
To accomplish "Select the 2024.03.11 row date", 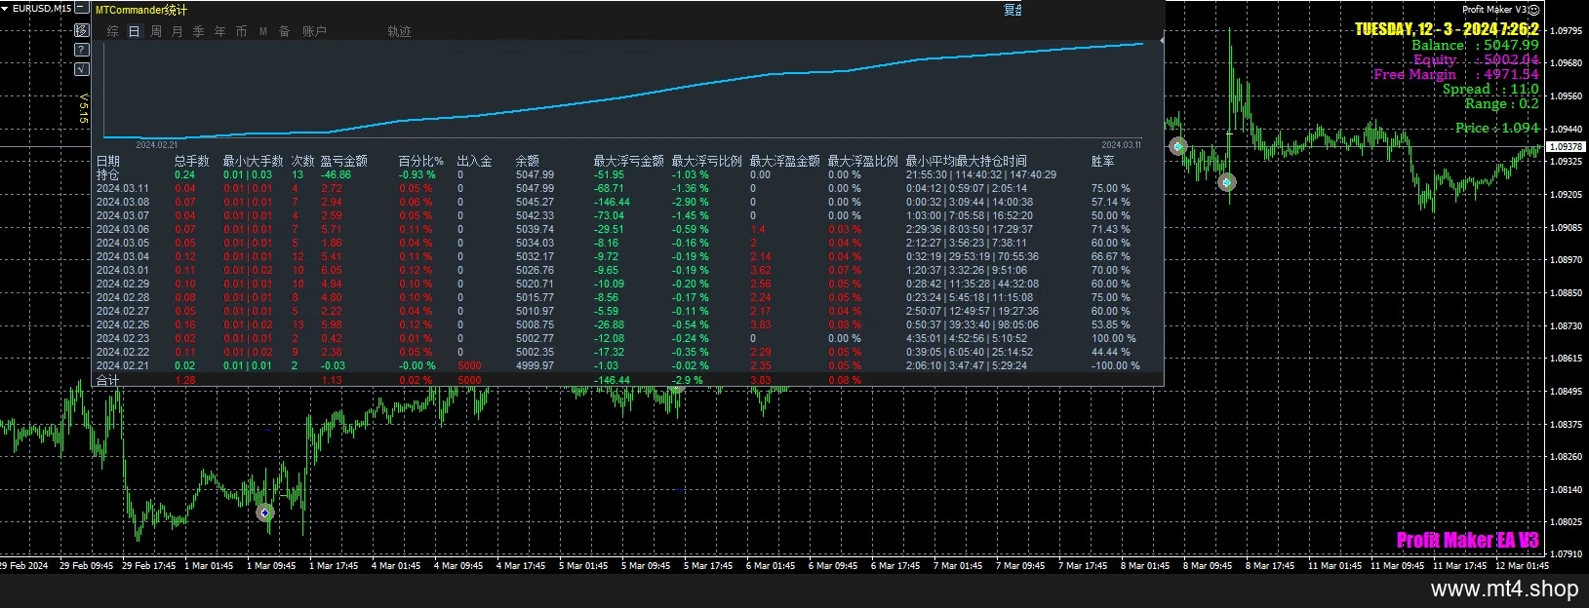I will pyautogui.click(x=123, y=188).
